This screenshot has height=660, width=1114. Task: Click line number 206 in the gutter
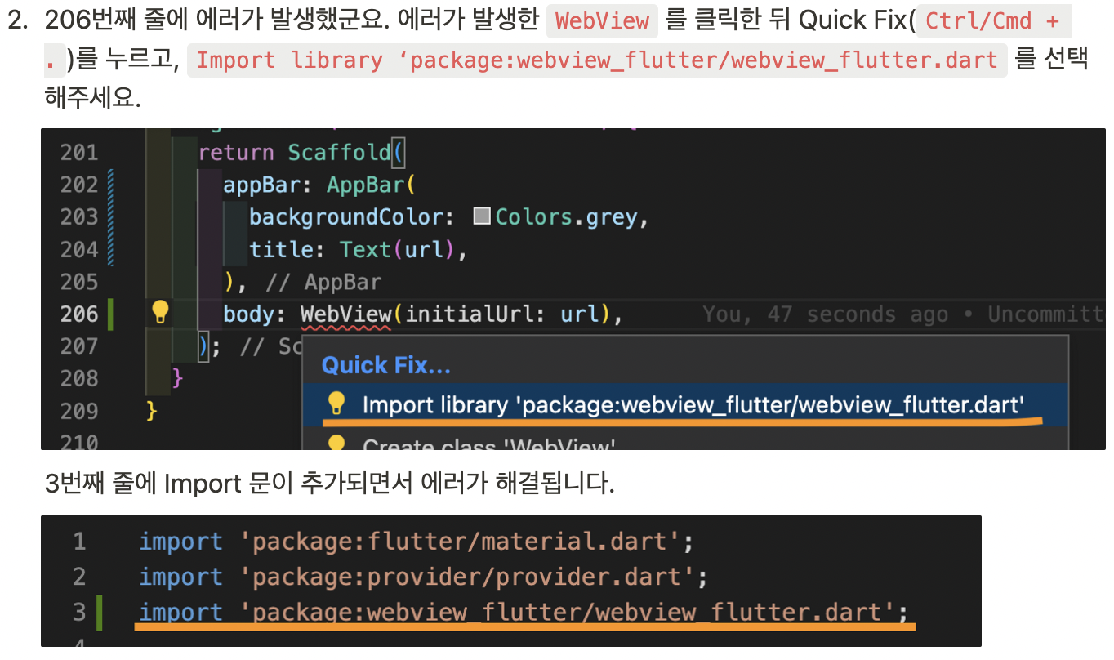pos(78,314)
